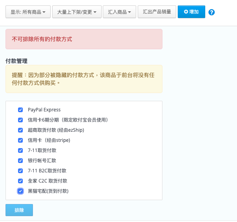Open the blue question mark help icon
This screenshot has width=237, height=222.
click(211, 12)
